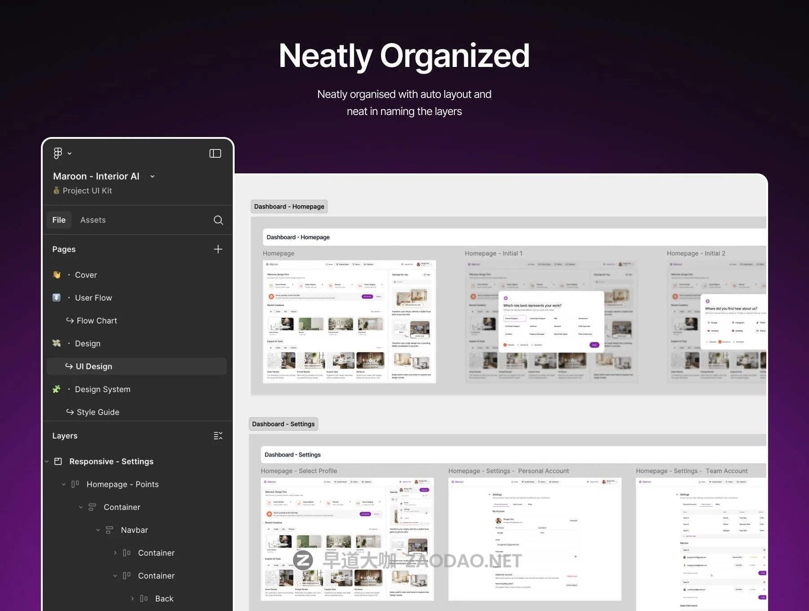Click the Navbar auto layout icon
Viewport: 809px width, 611px height.
(109, 530)
